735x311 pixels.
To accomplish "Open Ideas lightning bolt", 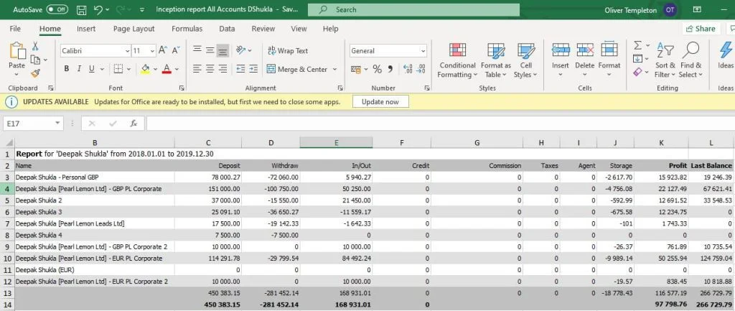I will [726, 50].
